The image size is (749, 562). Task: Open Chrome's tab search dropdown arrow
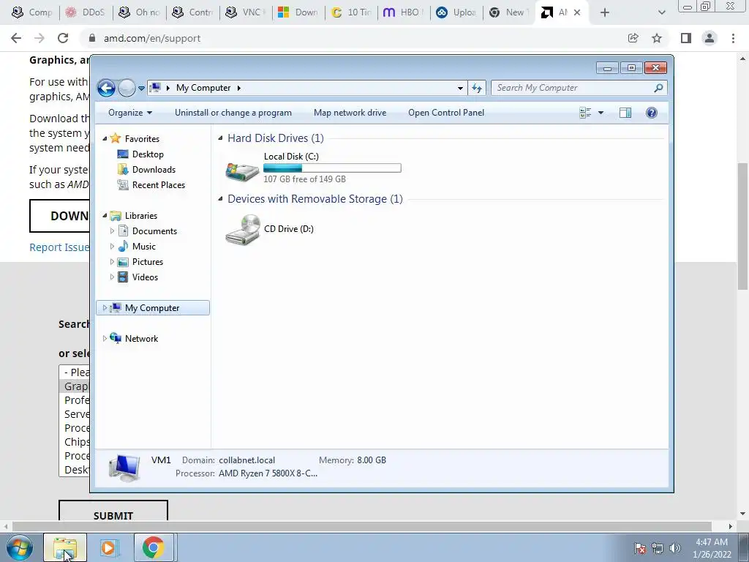[x=661, y=12]
